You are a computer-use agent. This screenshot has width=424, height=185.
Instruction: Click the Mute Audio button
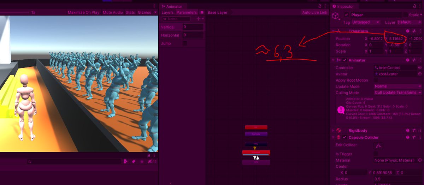click(x=113, y=12)
